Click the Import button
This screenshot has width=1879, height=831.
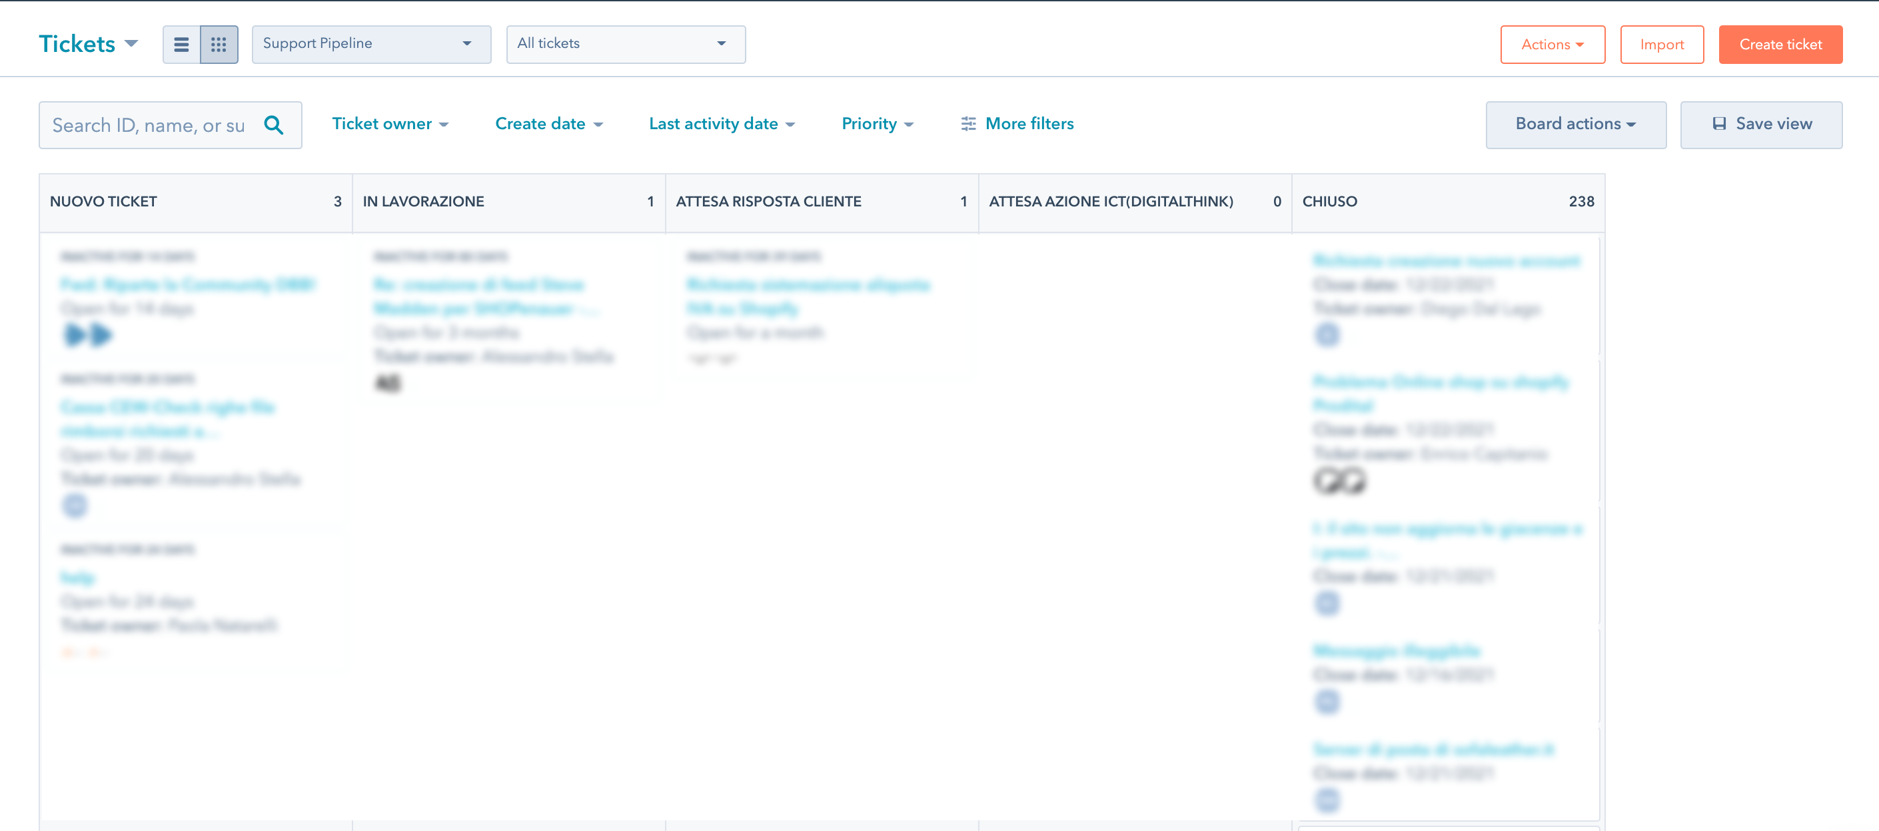pos(1662,45)
